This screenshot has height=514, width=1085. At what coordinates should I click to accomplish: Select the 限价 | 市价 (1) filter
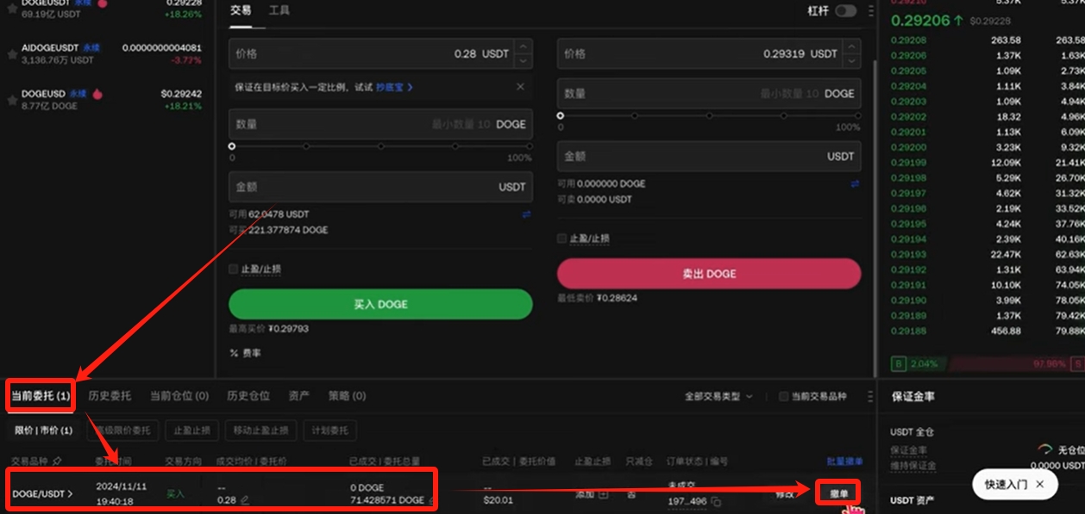(x=43, y=430)
